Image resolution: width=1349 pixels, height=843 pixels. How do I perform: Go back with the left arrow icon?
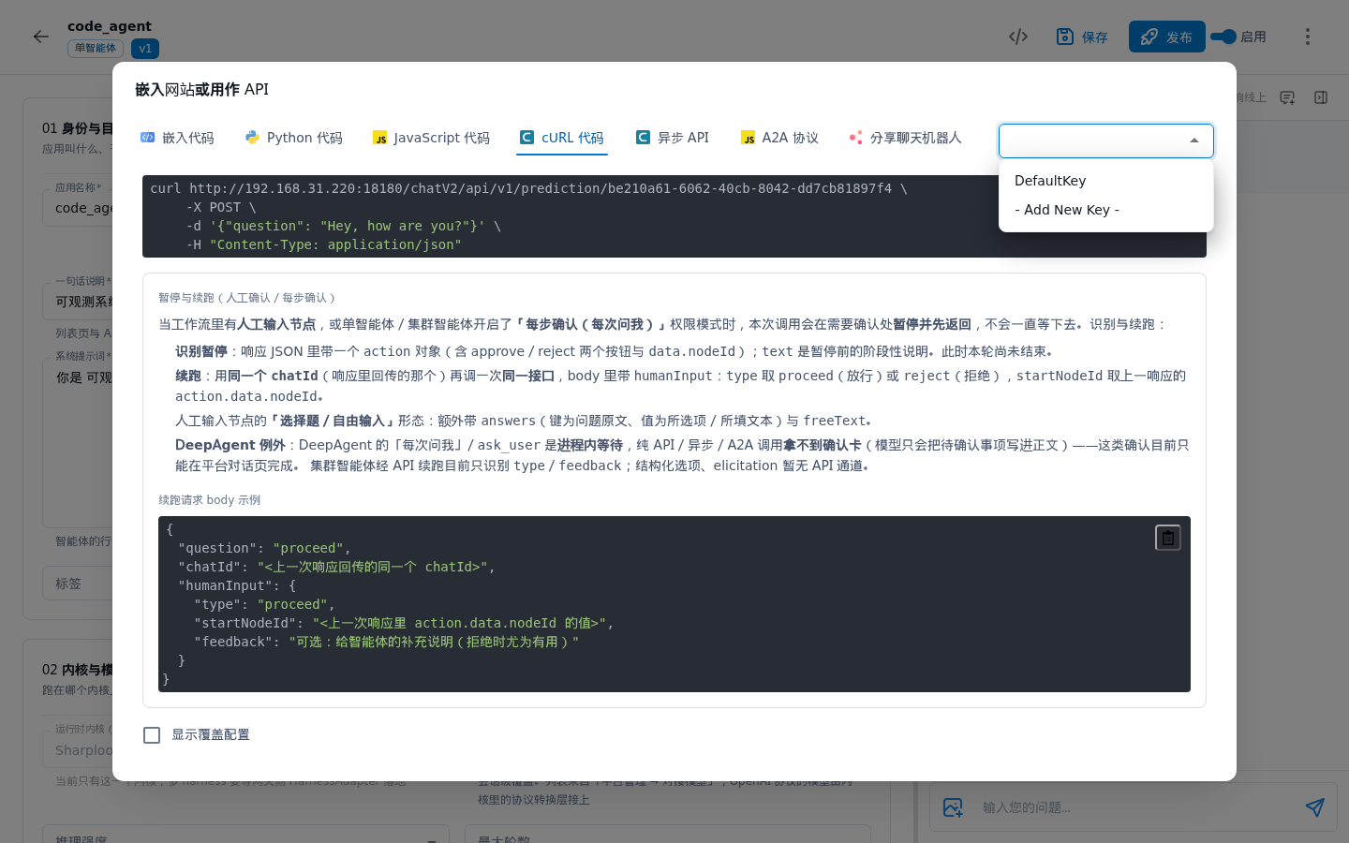click(40, 37)
